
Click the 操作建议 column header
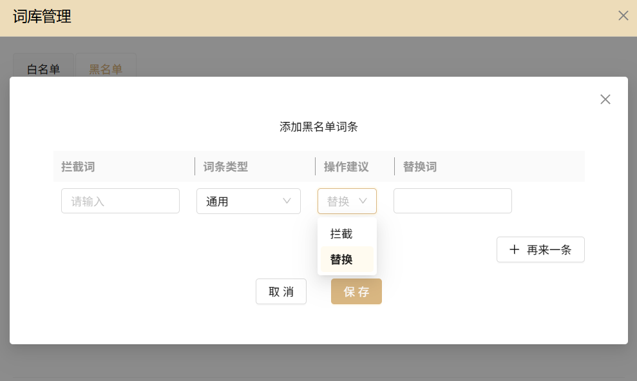tap(346, 167)
